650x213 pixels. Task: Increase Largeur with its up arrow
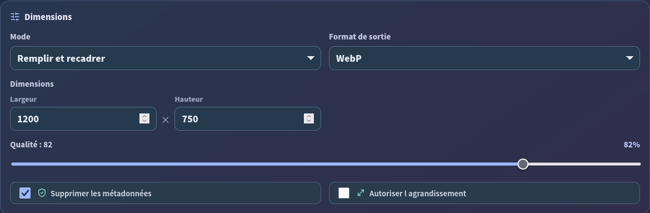[x=144, y=116]
